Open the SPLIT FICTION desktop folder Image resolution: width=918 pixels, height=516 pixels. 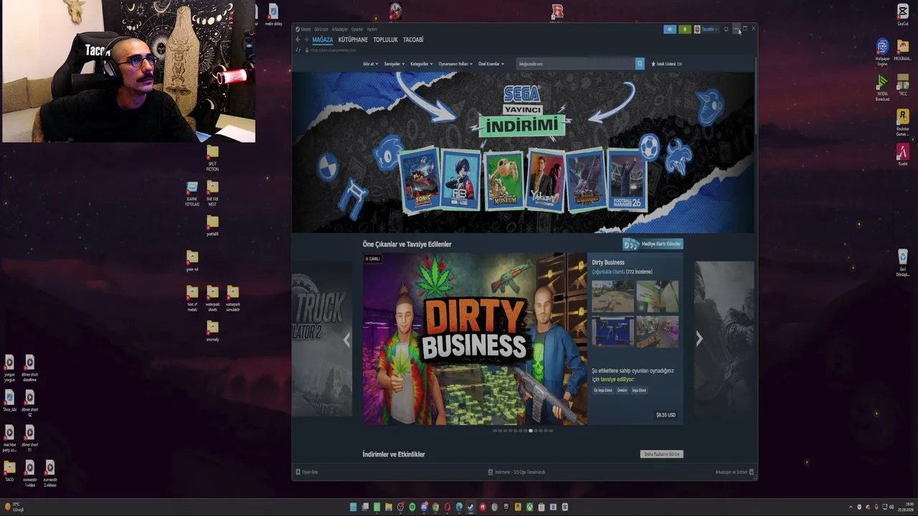point(212,158)
